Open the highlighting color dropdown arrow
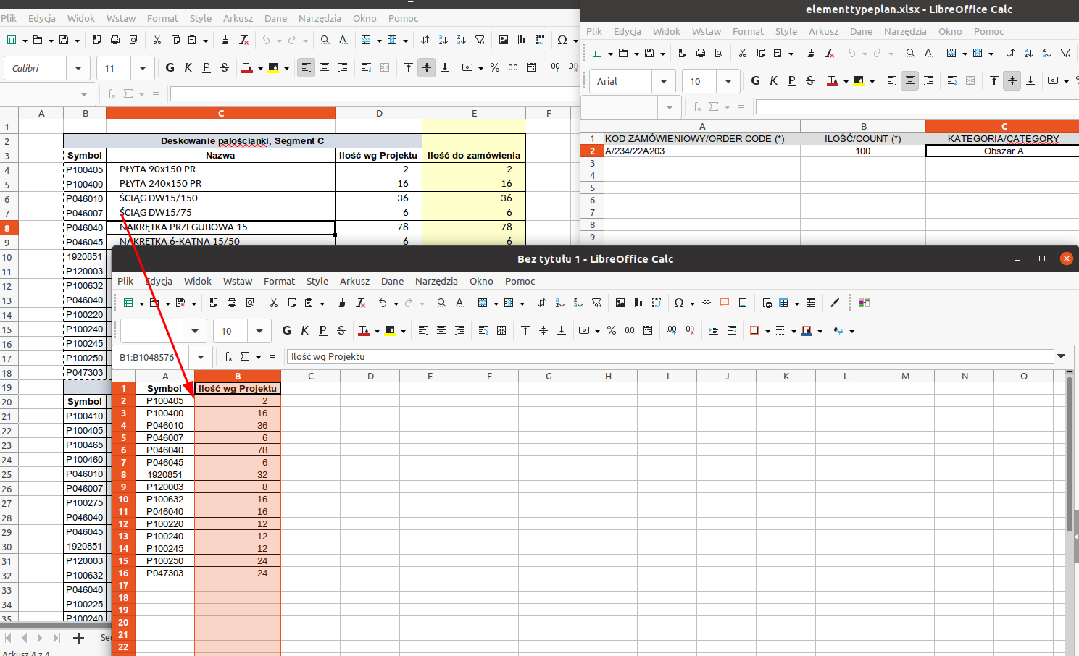This screenshot has width=1079, height=656. [404, 329]
